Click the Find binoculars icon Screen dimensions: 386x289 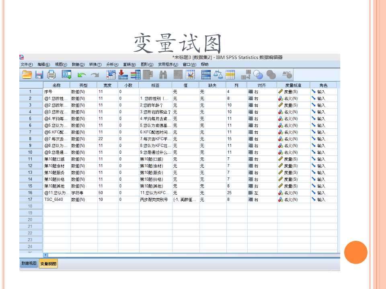(x=163, y=75)
